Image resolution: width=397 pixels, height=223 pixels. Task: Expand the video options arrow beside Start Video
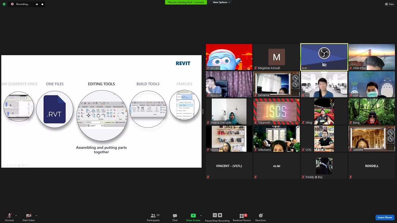(x=36, y=216)
